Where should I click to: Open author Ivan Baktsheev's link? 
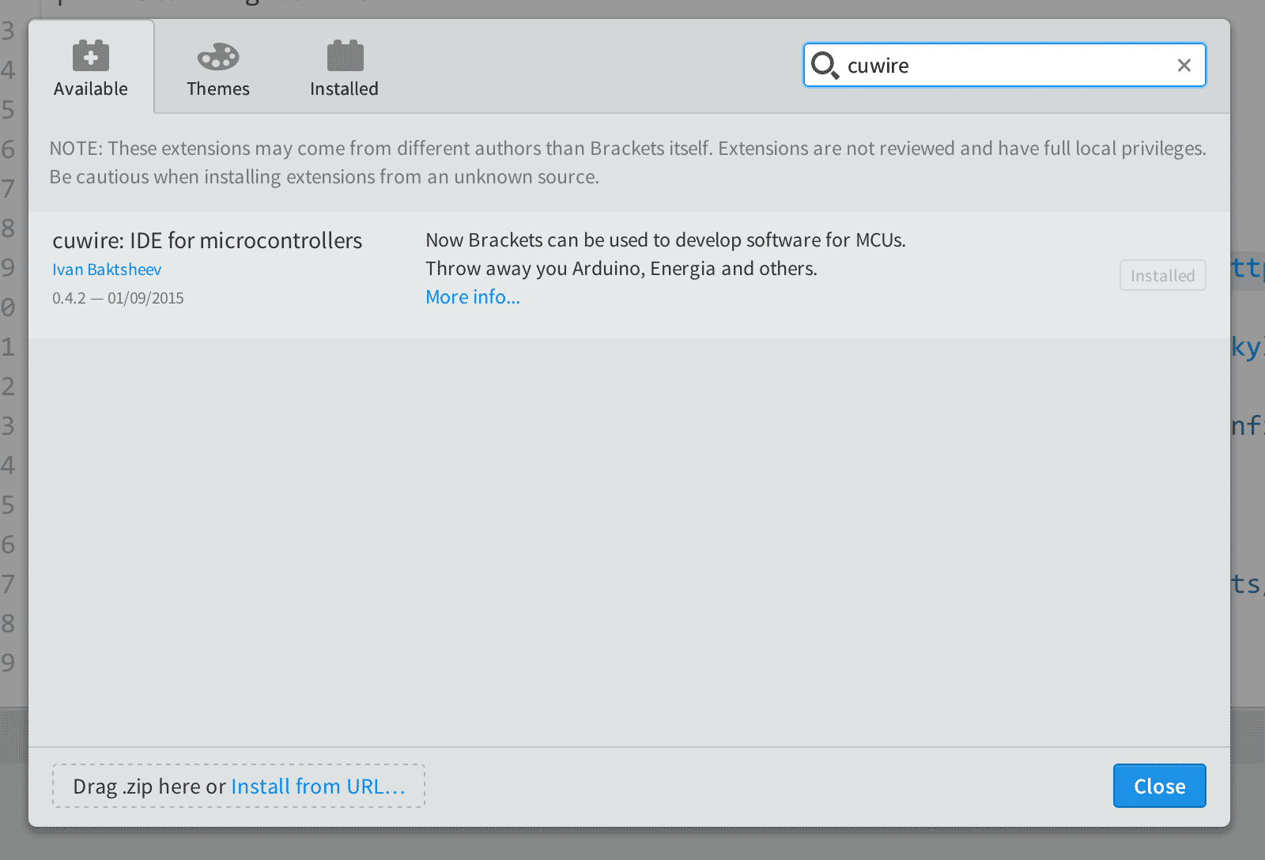[107, 270]
